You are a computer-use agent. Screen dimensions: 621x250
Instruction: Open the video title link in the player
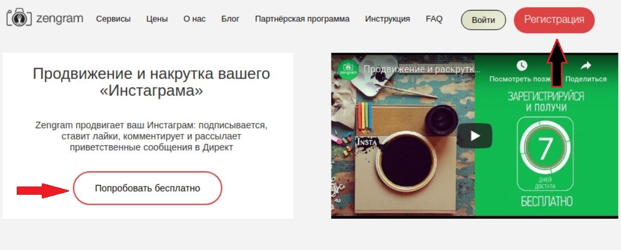click(x=422, y=69)
